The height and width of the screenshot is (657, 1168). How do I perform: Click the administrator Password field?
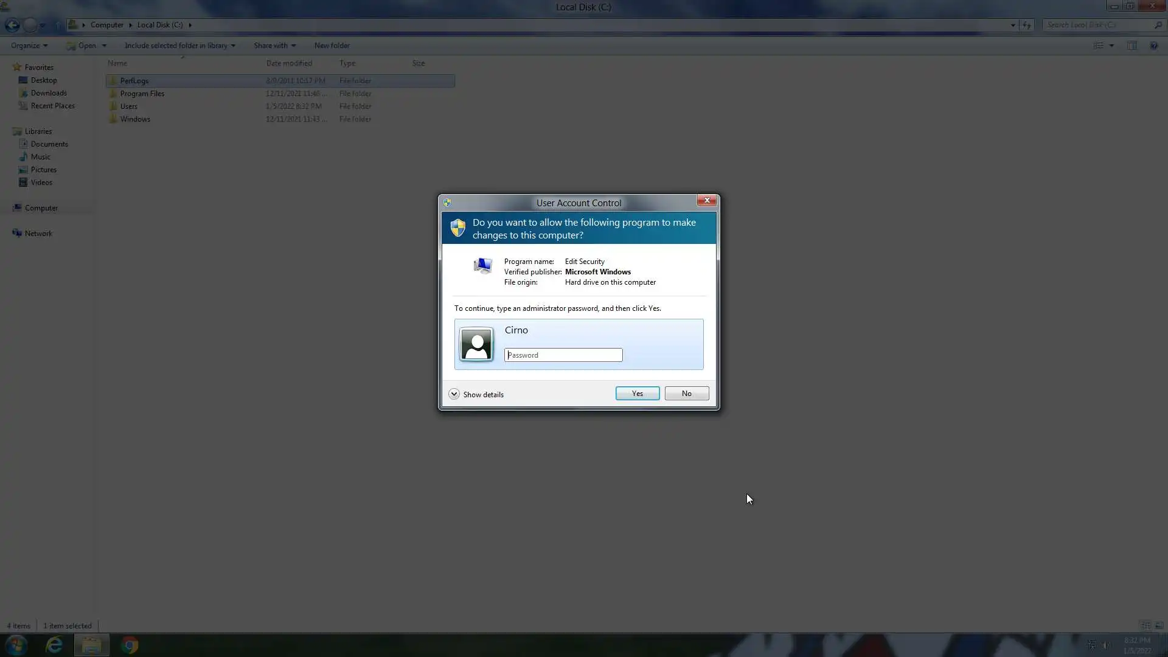point(563,355)
